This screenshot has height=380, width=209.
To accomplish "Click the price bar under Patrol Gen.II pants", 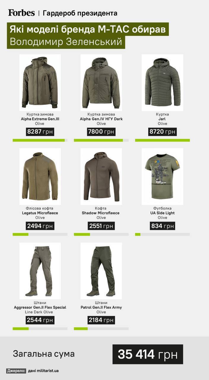I will (101, 329).
